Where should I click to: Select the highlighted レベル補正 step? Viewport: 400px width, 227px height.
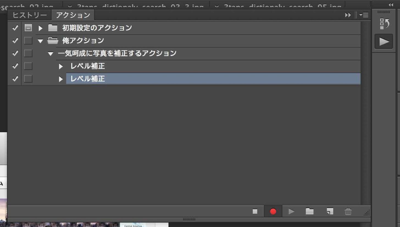(x=213, y=79)
